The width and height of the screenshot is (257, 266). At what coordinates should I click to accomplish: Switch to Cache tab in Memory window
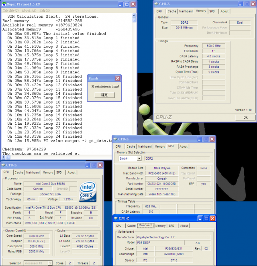(x=172, y=11)
